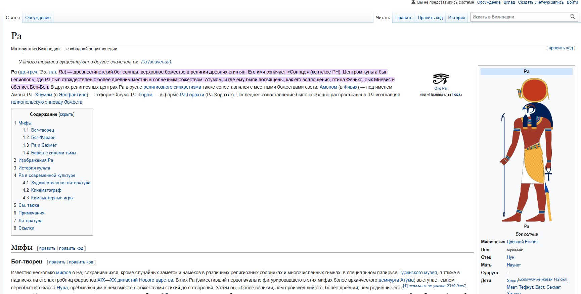Open the Туринского музея link
Viewport: 581px width, 294px height.
coord(418,273)
